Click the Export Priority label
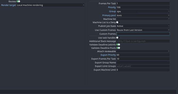The image size is (178, 94). coord(108,55)
